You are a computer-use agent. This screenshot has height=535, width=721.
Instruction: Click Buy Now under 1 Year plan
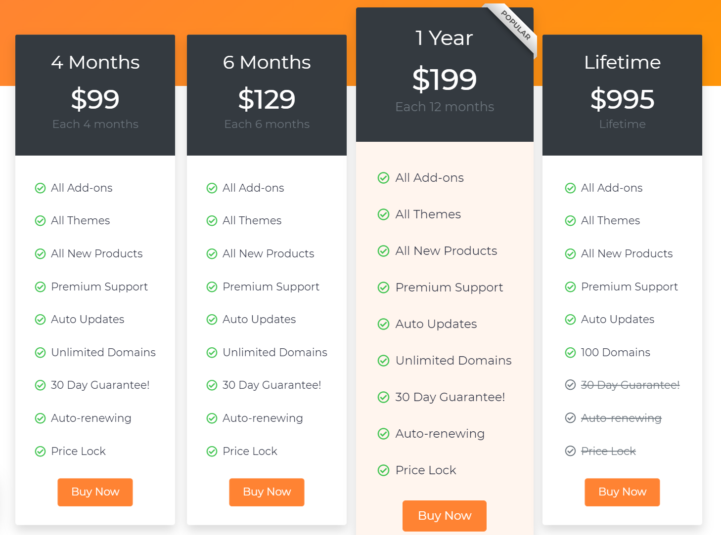click(x=445, y=516)
